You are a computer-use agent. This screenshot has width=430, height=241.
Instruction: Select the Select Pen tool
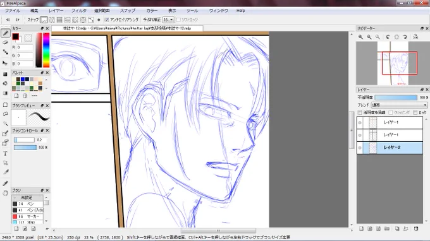click(5, 133)
